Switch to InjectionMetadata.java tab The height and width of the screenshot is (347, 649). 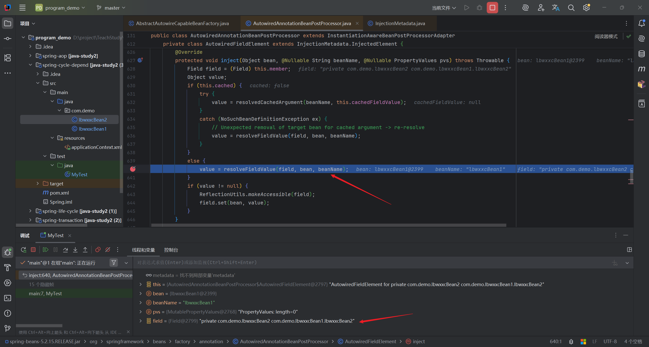point(400,23)
